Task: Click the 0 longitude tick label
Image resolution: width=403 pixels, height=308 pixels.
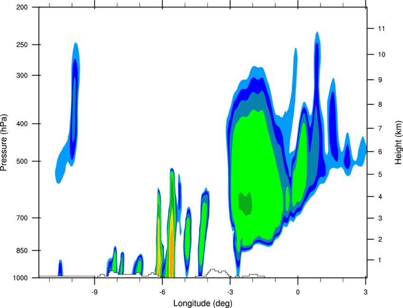Action: 298,292
